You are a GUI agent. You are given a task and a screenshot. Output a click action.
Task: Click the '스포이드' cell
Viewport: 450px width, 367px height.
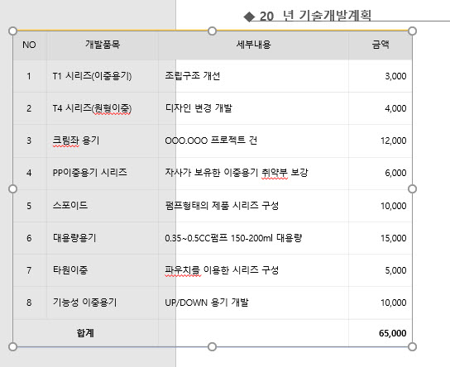pyautogui.click(x=103, y=206)
